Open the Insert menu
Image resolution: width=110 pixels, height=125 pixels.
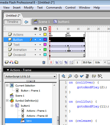[x=17, y=8]
